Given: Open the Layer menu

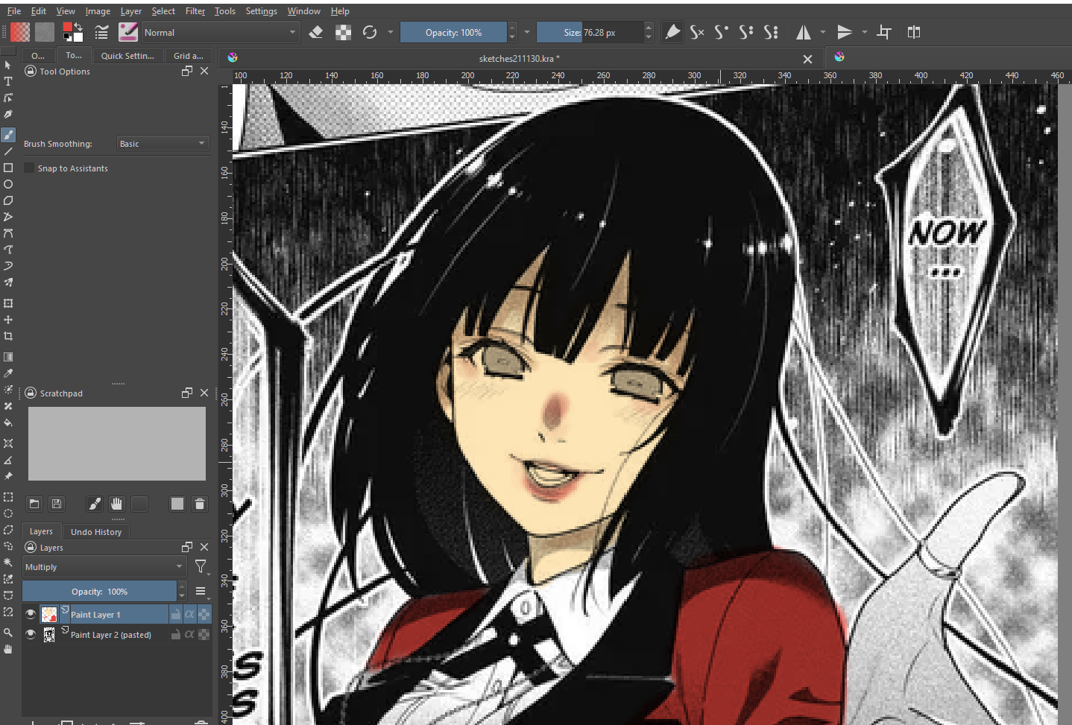Looking at the screenshot, I should click(131, 11).
